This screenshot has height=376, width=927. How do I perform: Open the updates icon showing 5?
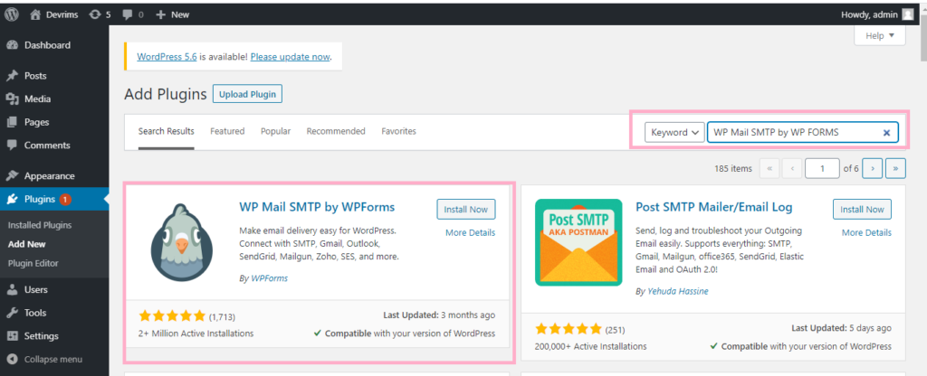pos(100,14)
